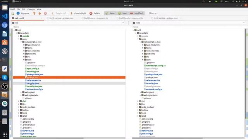
Task: Open Skype from dock
Action: (x=5, y=78)
